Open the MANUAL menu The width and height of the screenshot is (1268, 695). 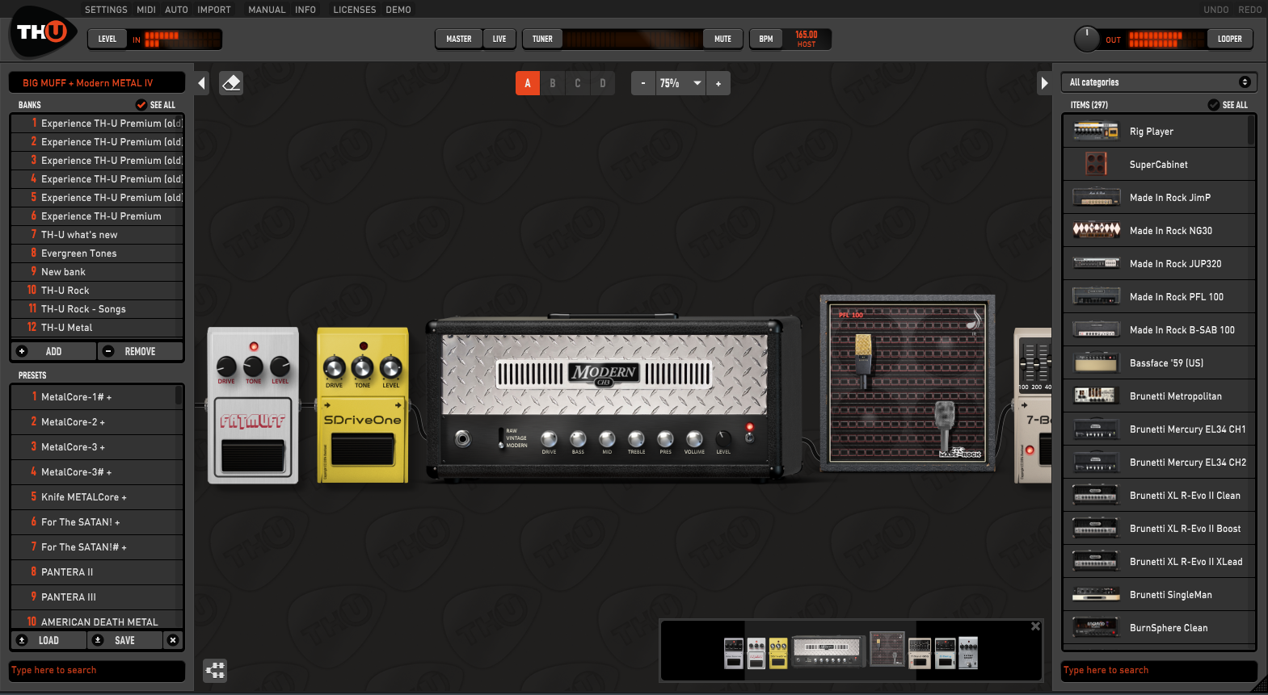(267, 10)
